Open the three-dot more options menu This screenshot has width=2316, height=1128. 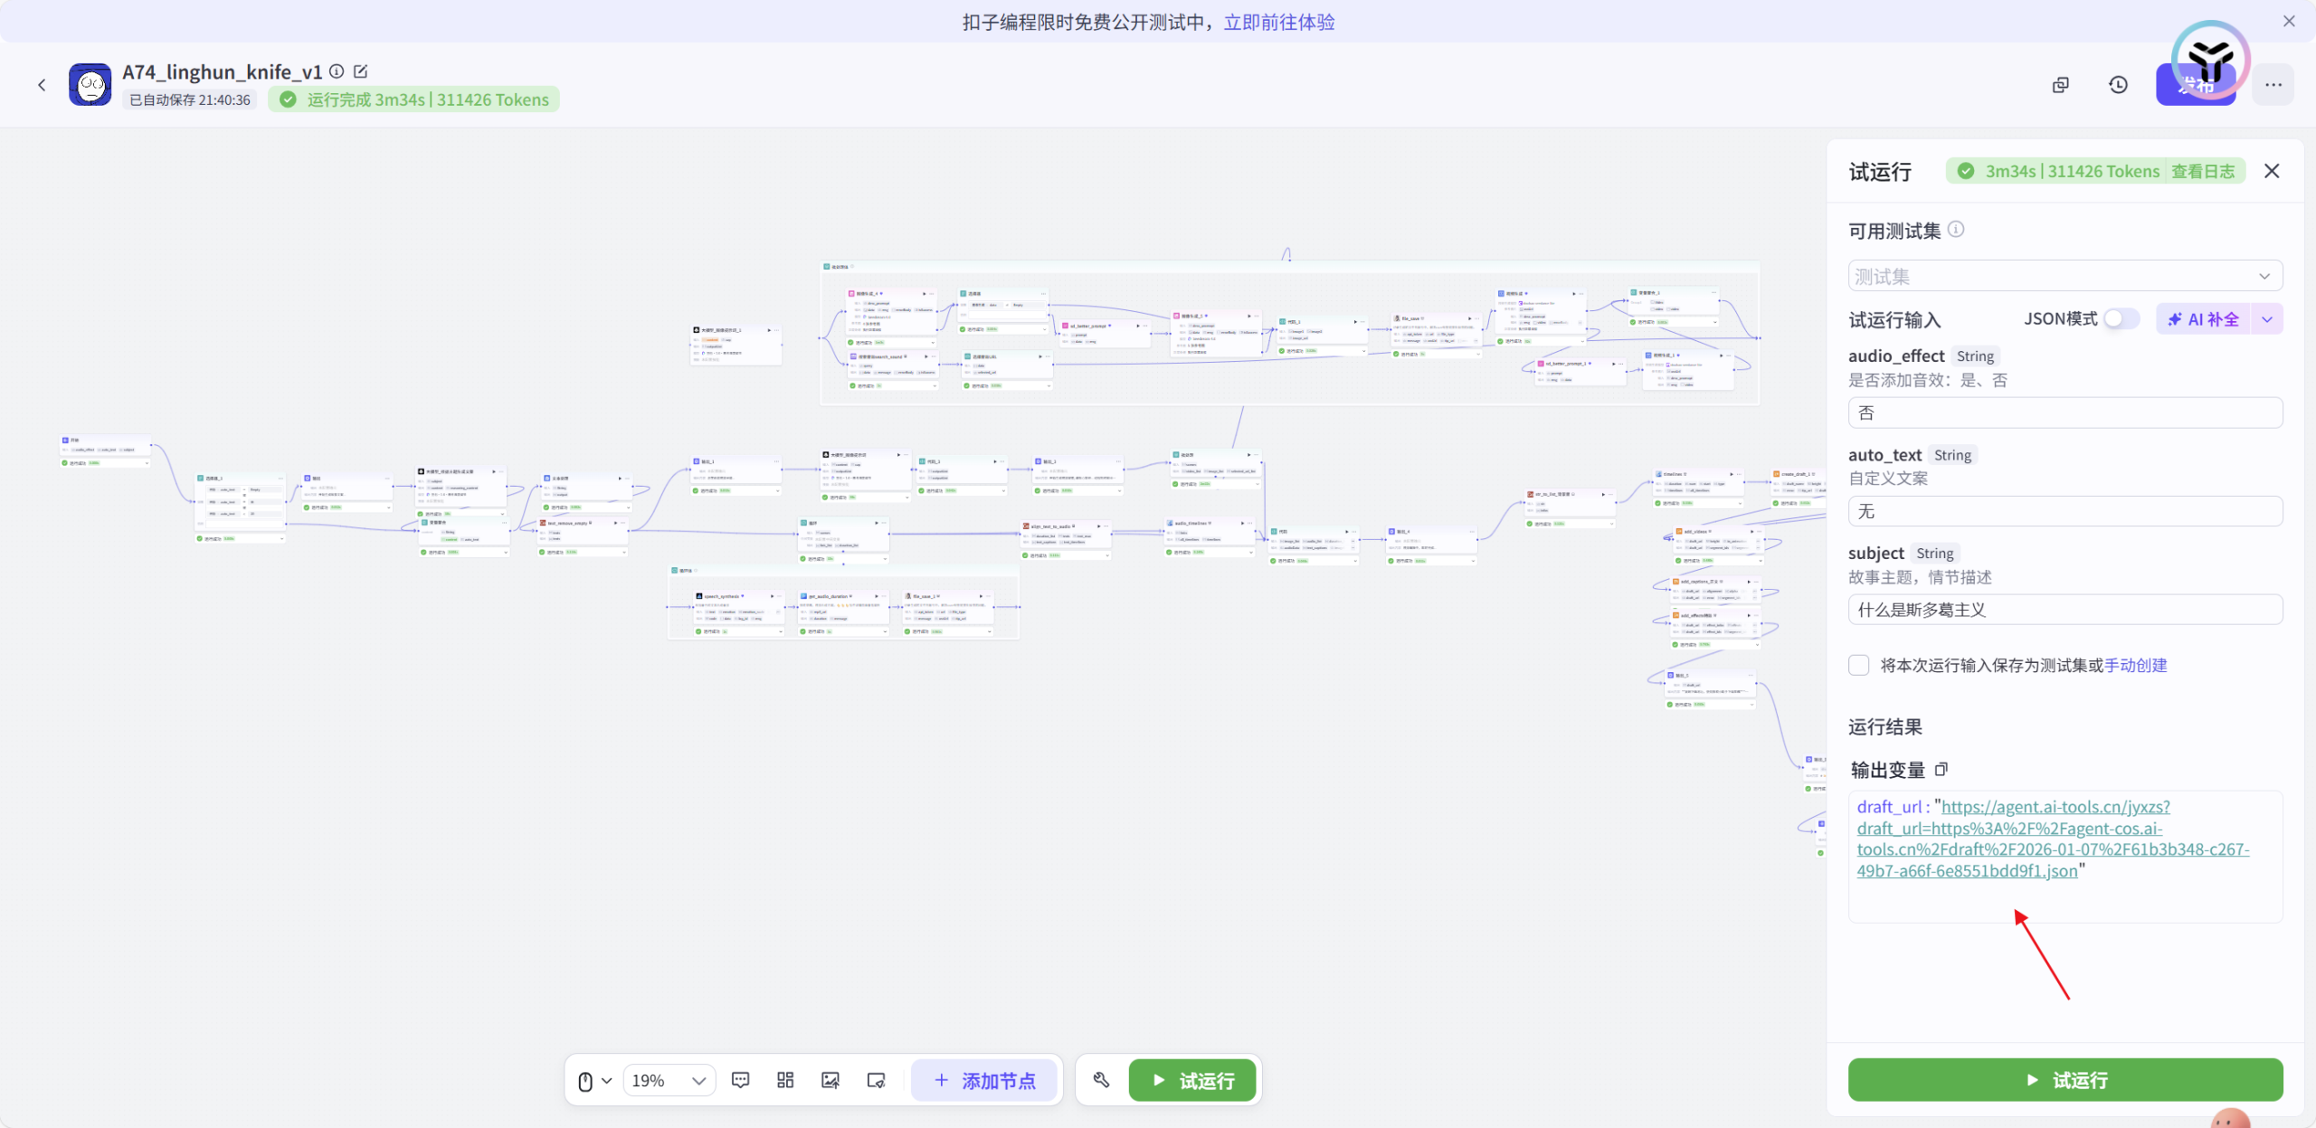(2273, 84)
